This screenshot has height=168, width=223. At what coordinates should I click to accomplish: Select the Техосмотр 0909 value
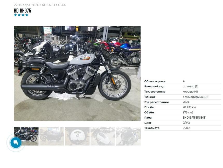[186, 128]
